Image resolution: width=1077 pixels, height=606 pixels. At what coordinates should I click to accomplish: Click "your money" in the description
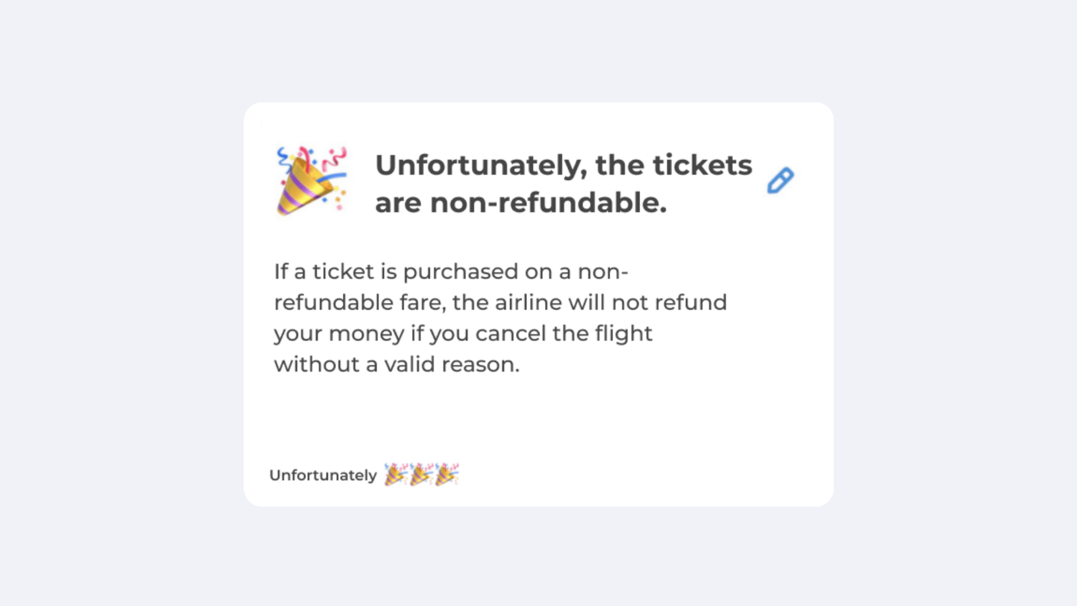(x=339, y=333)
